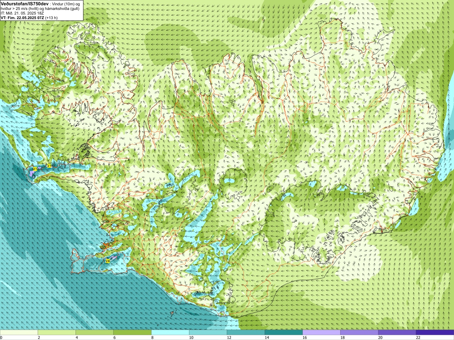This screenshot has height=340, width=454.
Task: Click the legend scale value 0
Action: (1, 338)
